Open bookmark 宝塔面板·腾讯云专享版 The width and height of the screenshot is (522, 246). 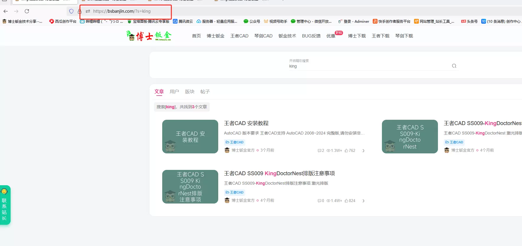tap(149, 21)
